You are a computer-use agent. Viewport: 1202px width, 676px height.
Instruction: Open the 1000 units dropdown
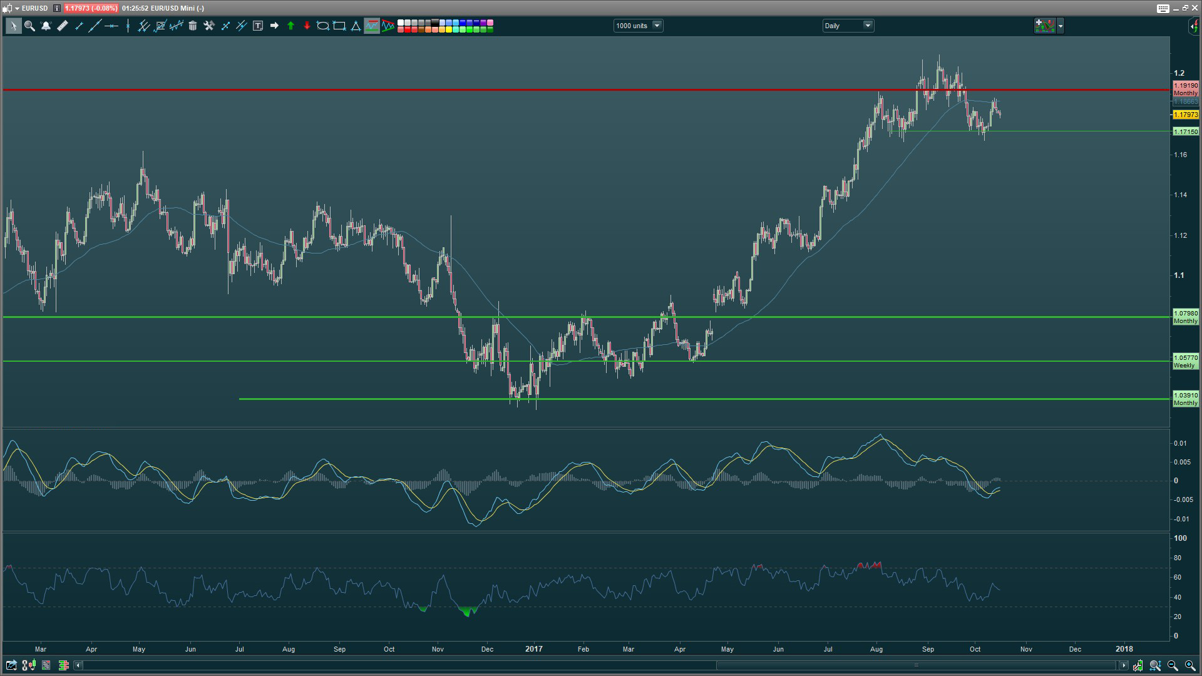657,26
